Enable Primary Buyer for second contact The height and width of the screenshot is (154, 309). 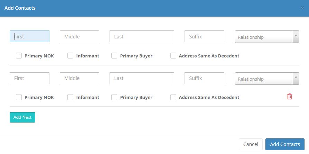(114, 97)
